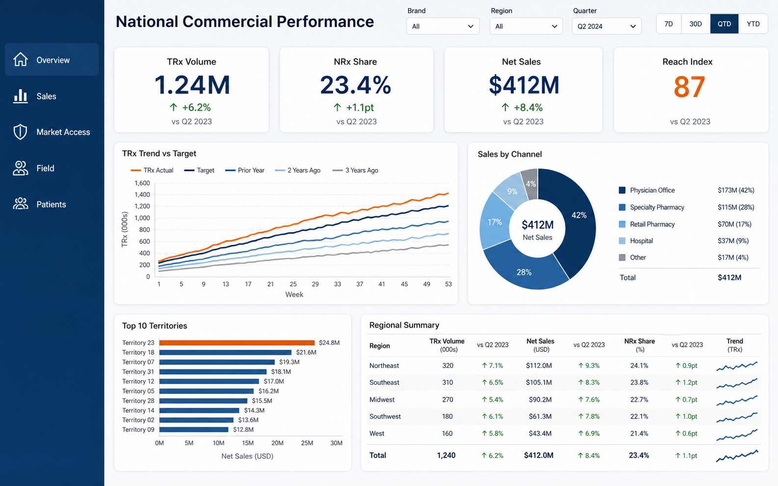Click the Retail Pharmacy legend color swatch
Image resolution: width=778 pixels, height=486 pixels.
(x=622, y=224)
